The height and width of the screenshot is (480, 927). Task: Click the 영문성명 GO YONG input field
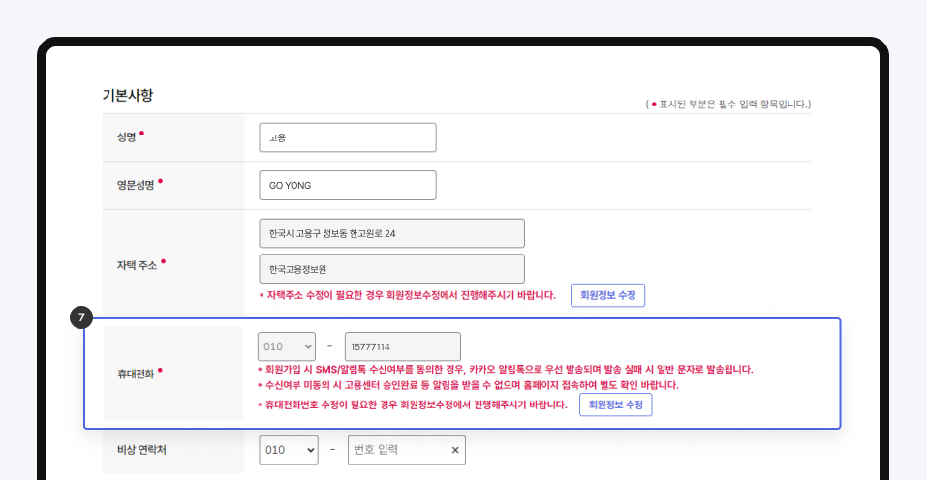[x=348, y=186]
